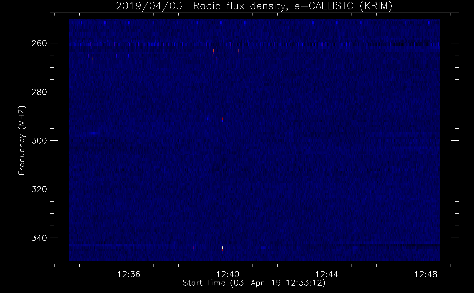Click the 12:48 time tick label
Viewport: 474px width, 293px height.
click(426, 275)
